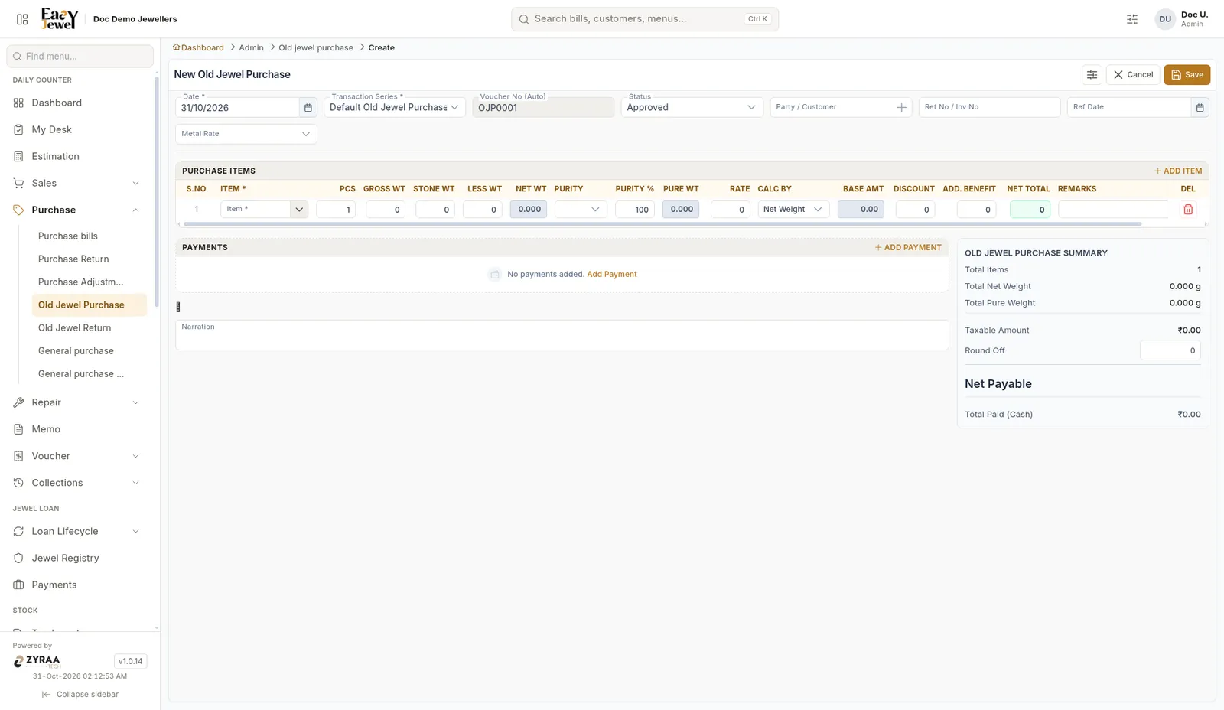Save the old jewel purchase

(1187, 74)
